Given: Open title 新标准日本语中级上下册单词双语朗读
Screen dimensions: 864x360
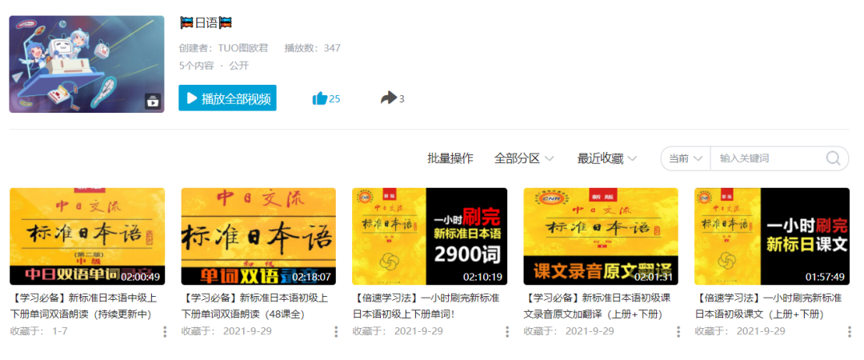Looking at the screenshot, I should [x=83, y=306].
